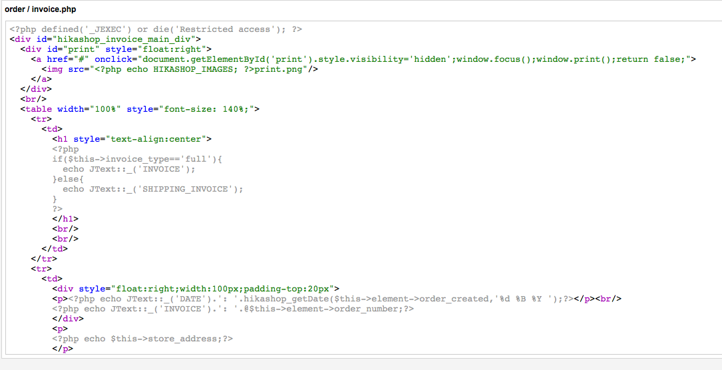Click the hikashop_invoice_main_div div line
722x370 pixels.
[x=105, y=39]
